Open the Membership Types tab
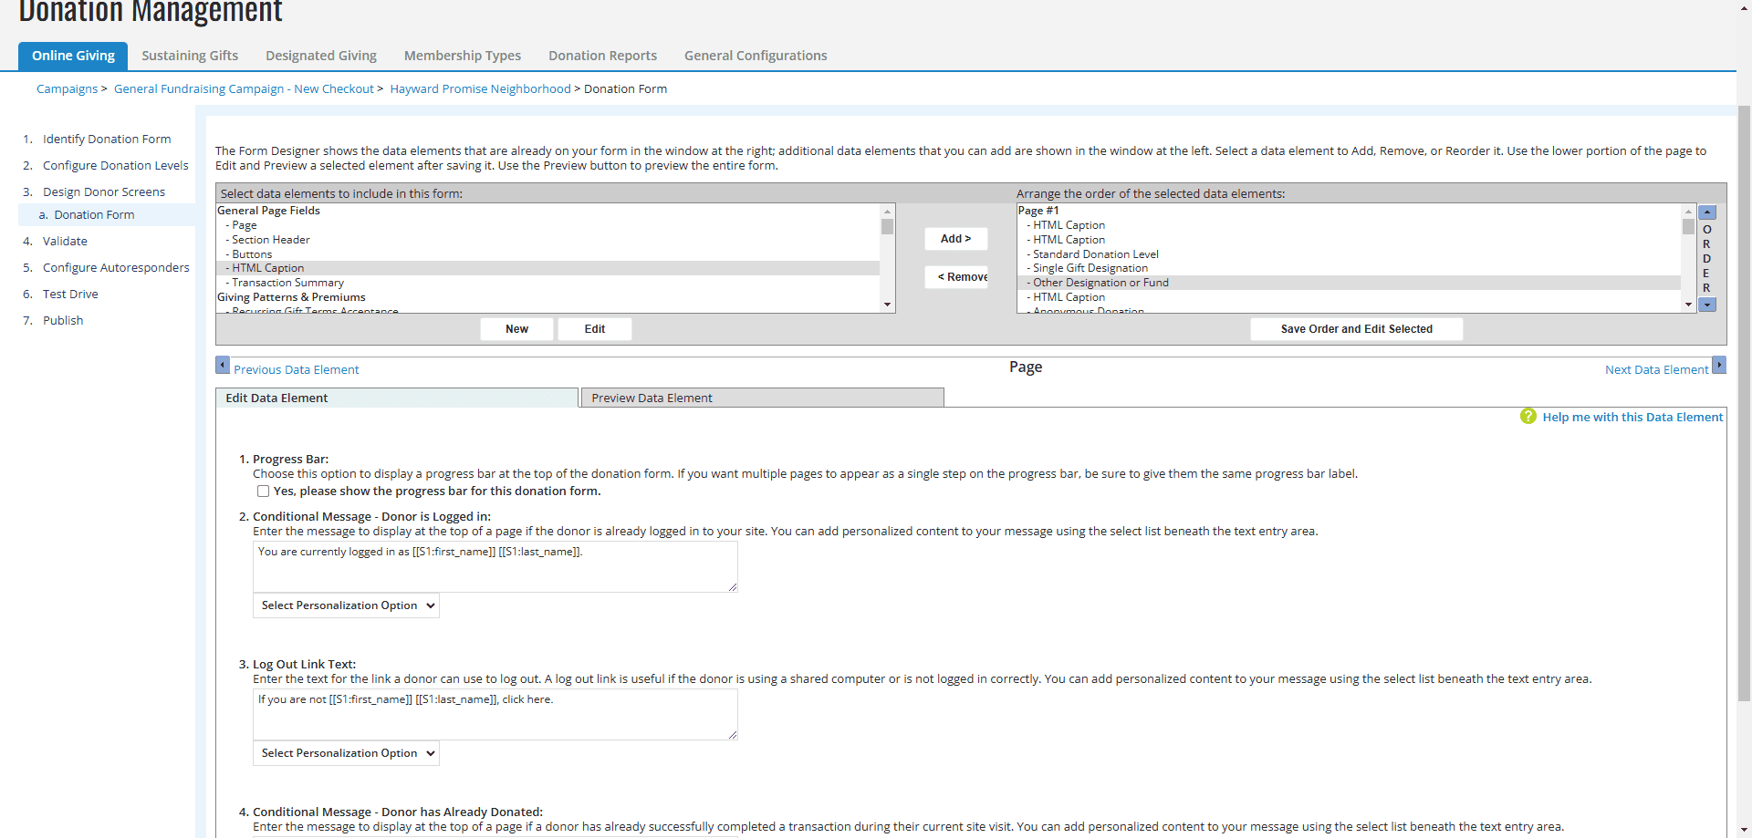Screen dimensions: 1752x838 point(463,56)
